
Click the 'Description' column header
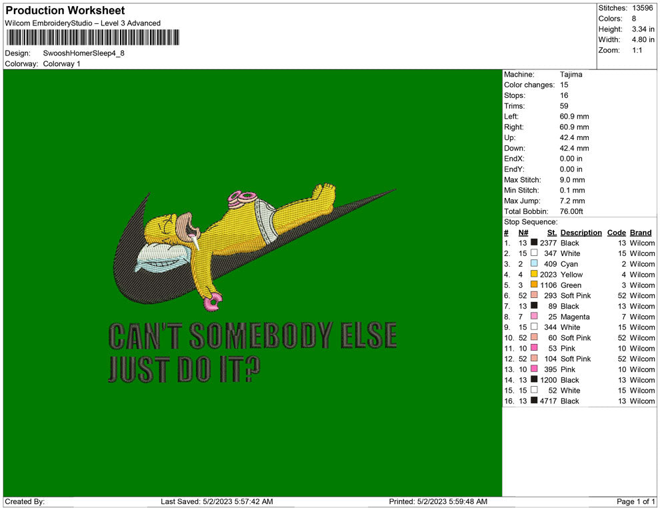click(581, 233)
